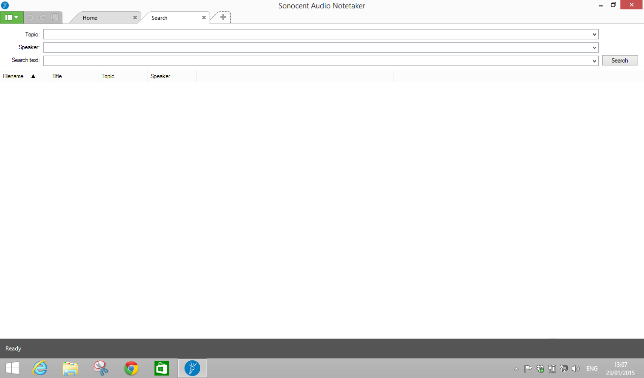644x378 pixels.
Task: Sort results by Topic column header
Action: pos(123,76)
